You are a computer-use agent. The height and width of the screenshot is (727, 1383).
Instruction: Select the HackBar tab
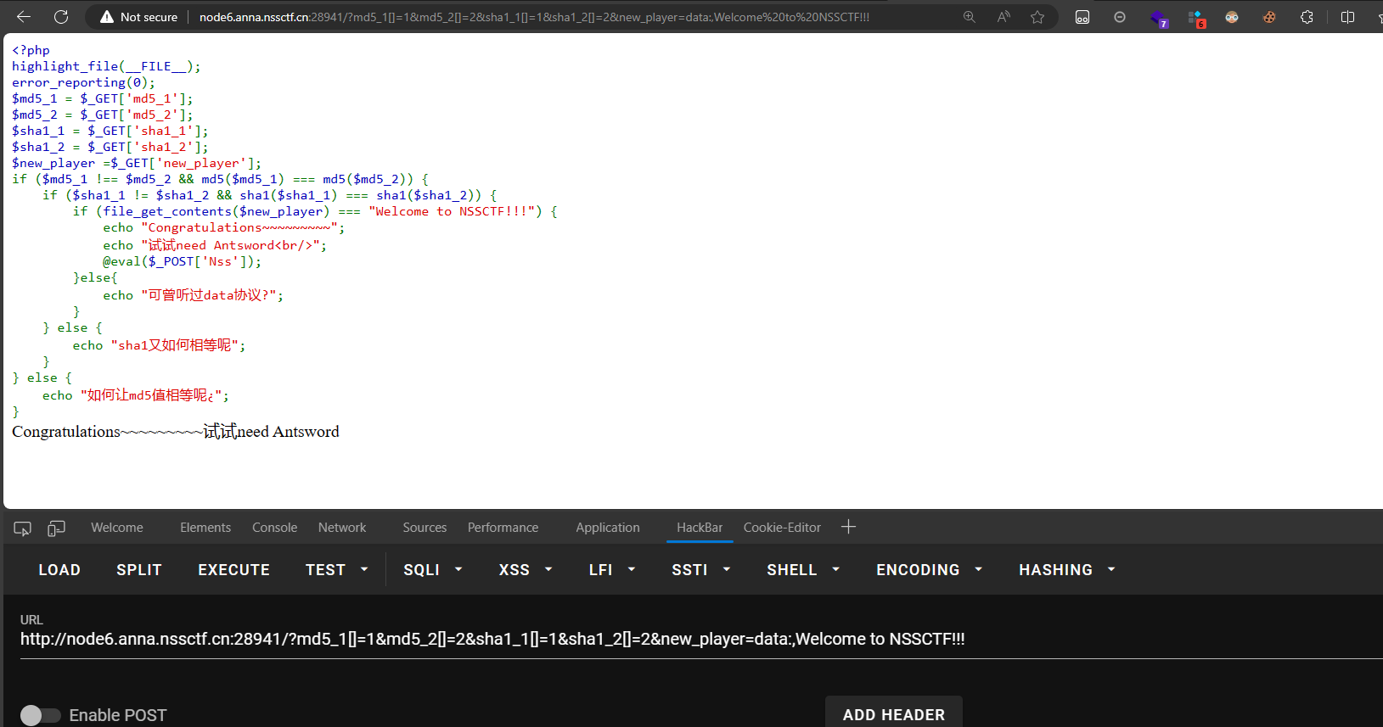[700, 528]
